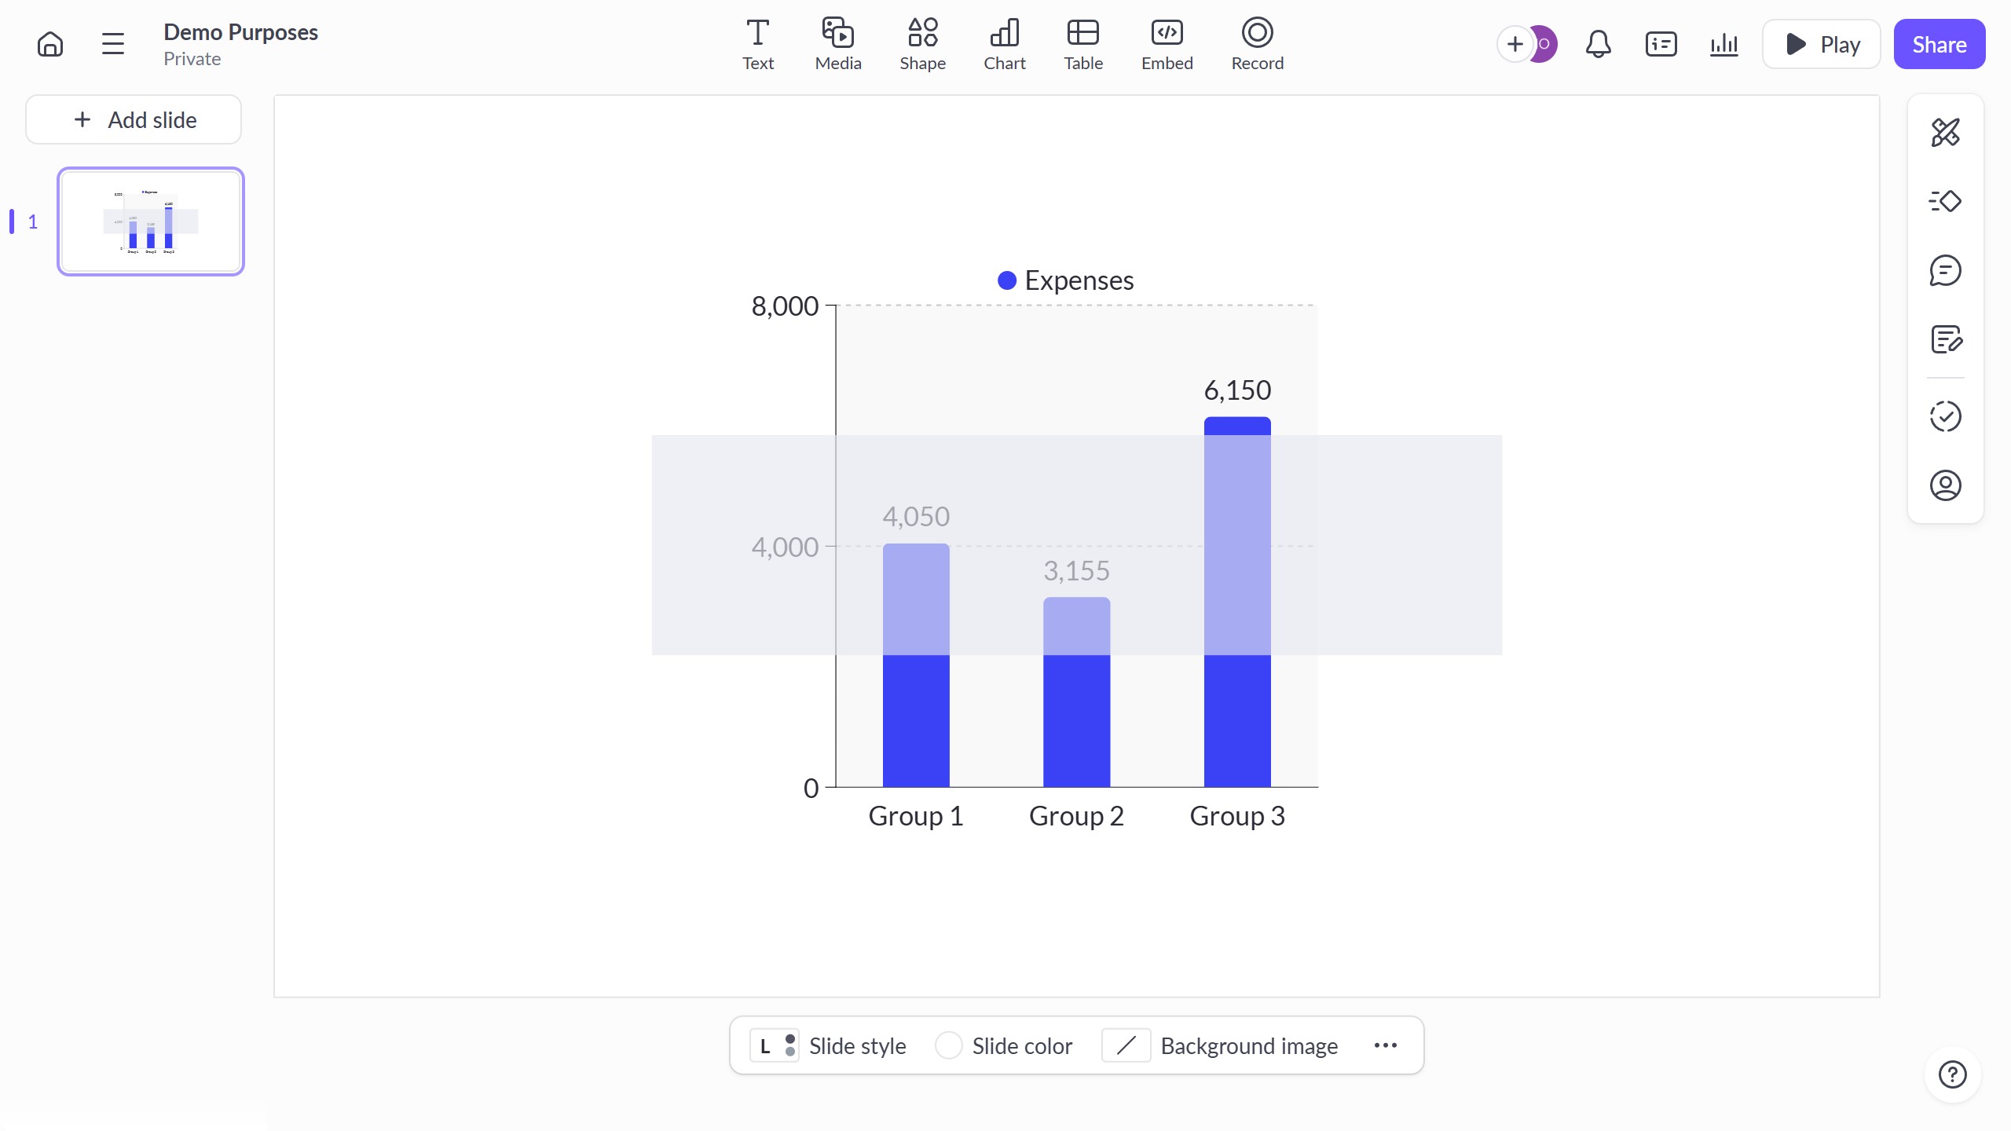Open the hamburger menu

(113, 44)
